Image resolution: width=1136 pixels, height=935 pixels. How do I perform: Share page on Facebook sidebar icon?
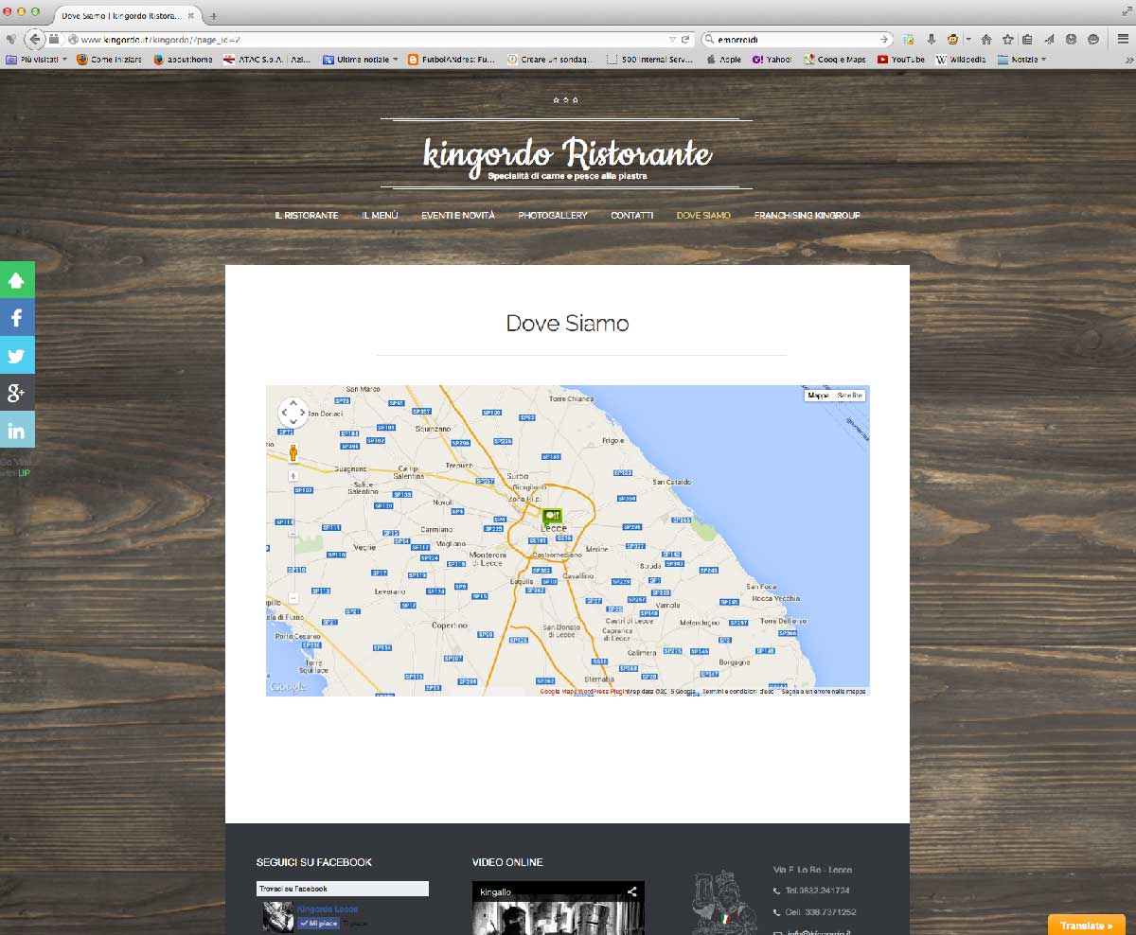tap(17, 318)
